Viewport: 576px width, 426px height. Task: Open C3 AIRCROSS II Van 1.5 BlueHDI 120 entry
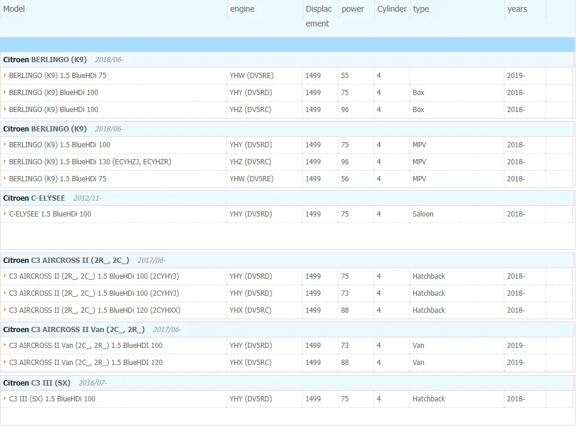point(86,363)
